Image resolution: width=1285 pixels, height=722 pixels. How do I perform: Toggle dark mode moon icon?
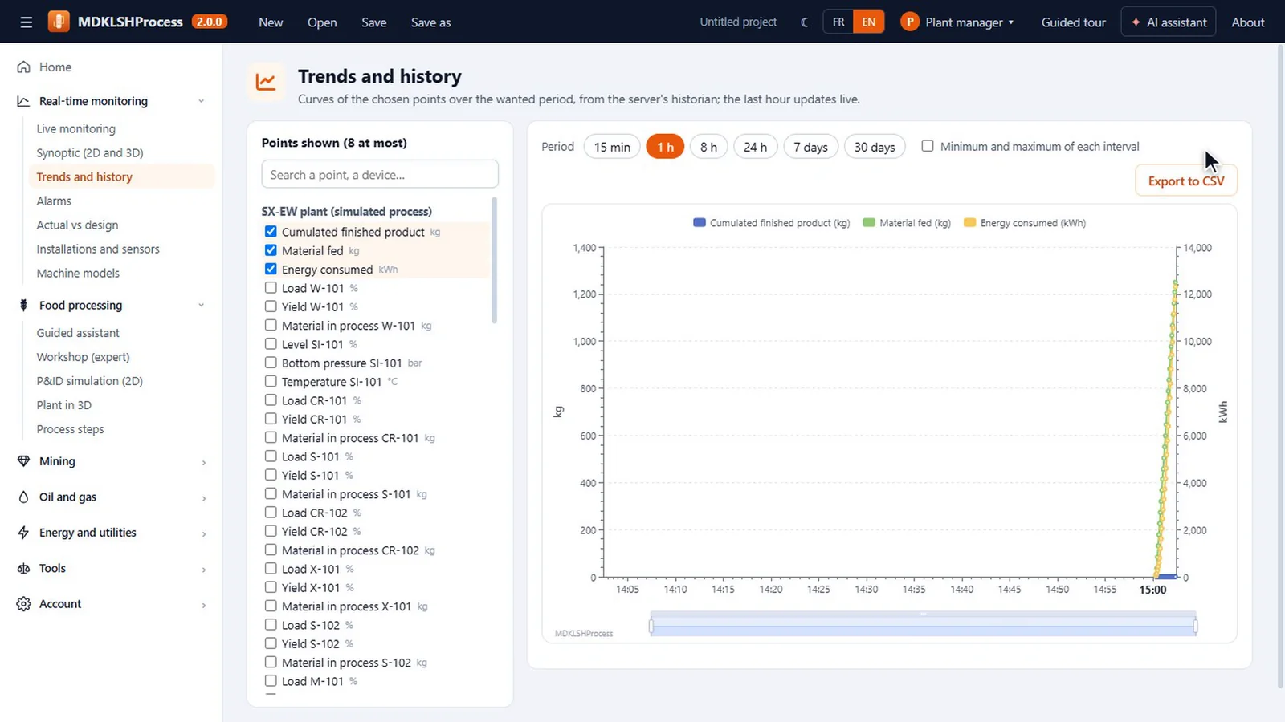coord(804,22)
